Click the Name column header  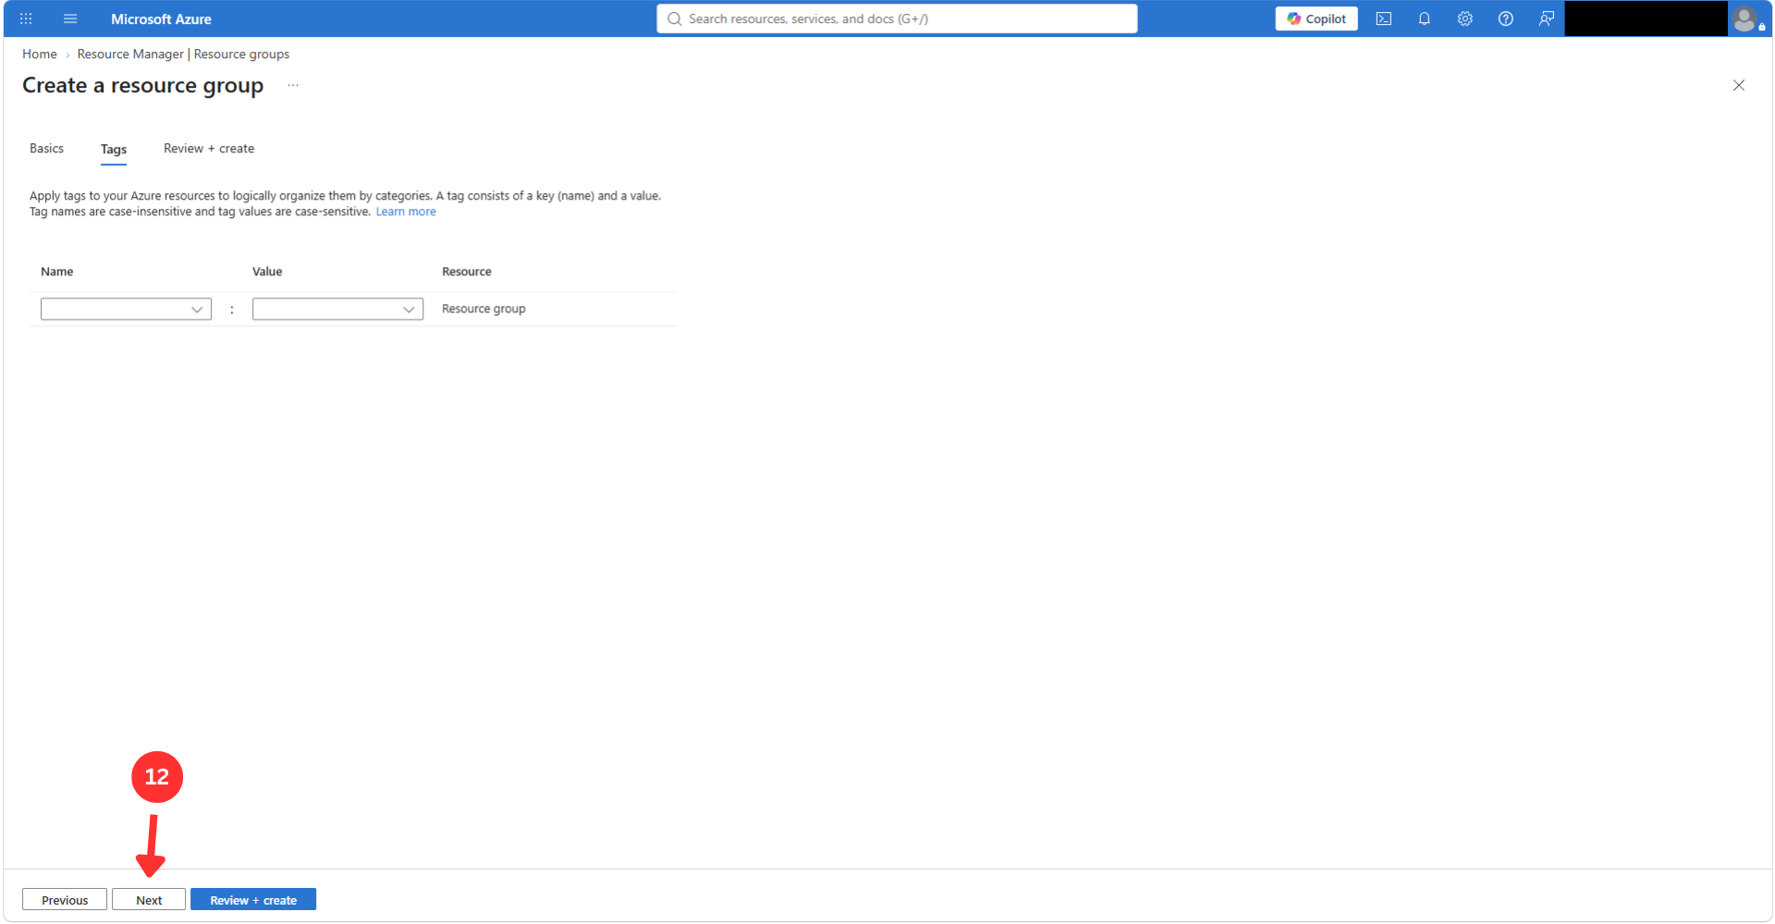coord(57,272)
